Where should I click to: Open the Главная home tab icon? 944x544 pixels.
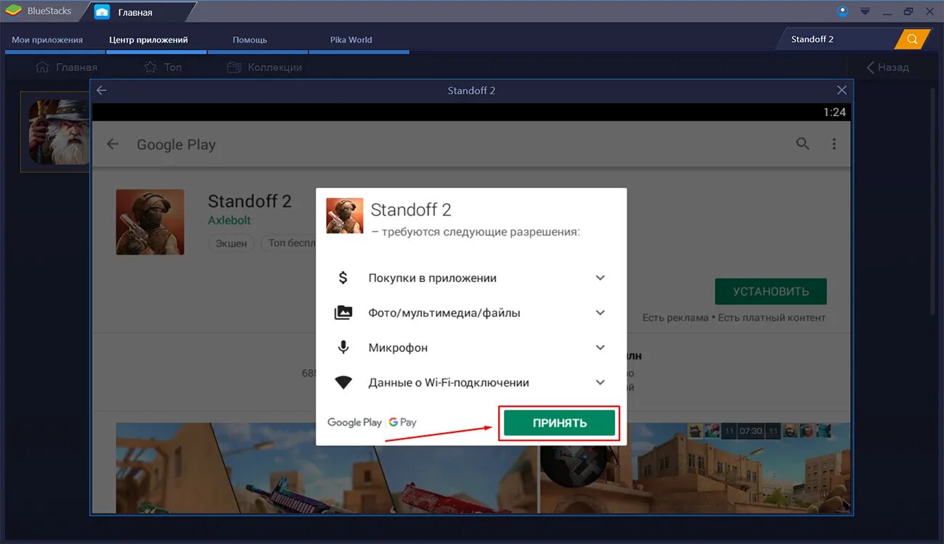102,12
